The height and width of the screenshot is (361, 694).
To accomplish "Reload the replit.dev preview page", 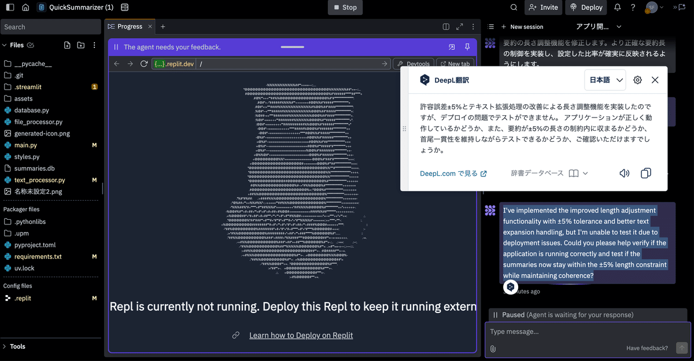I will (144, 64).
